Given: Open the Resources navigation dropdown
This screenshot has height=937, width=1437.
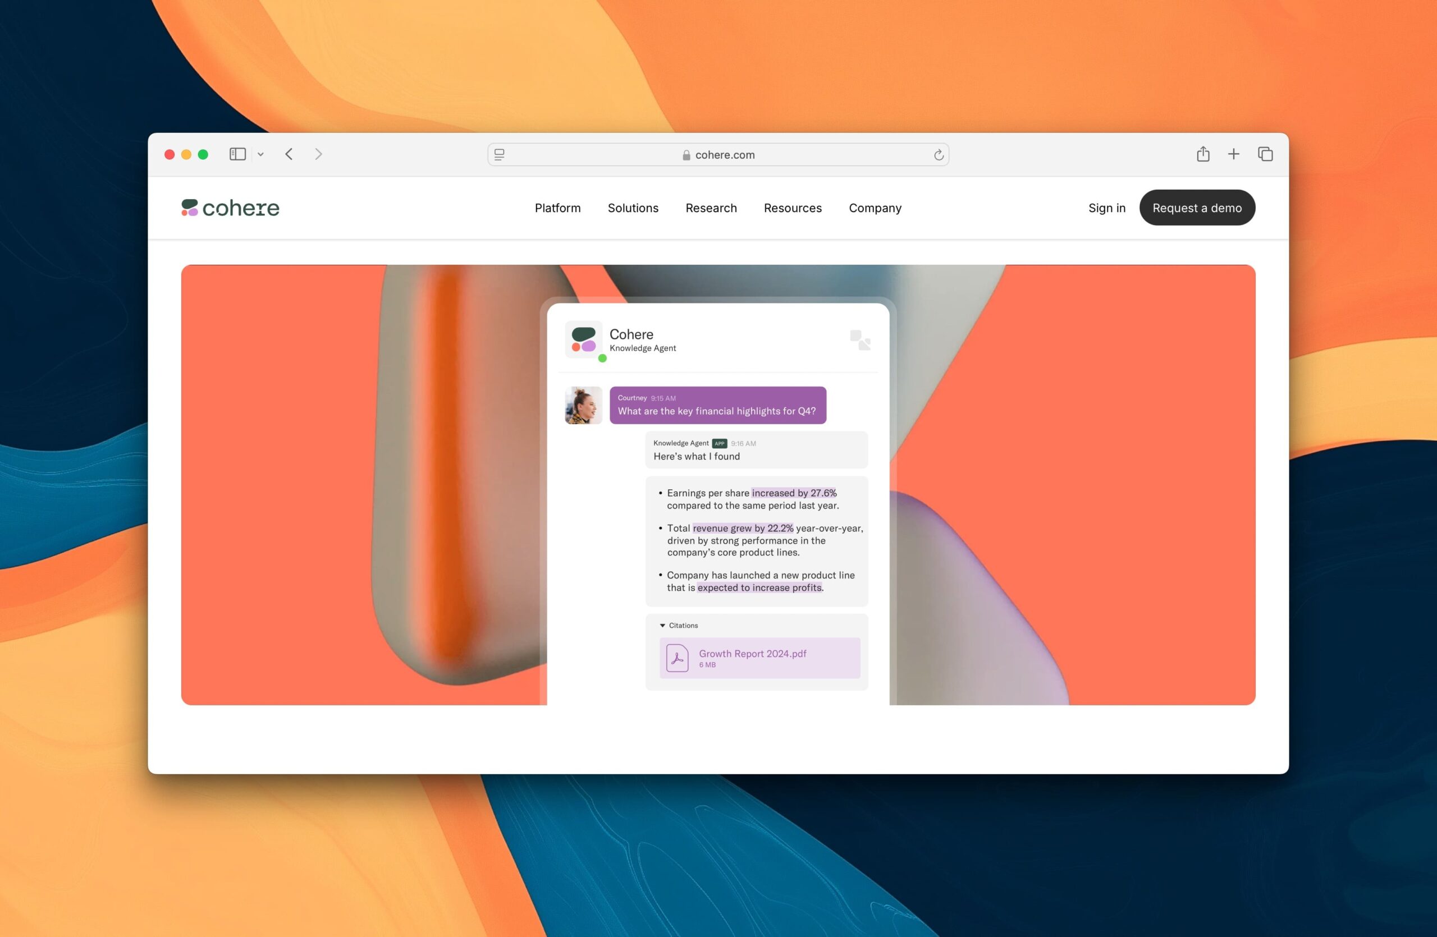Looking at the screenshot, I should tap(792, 208).
